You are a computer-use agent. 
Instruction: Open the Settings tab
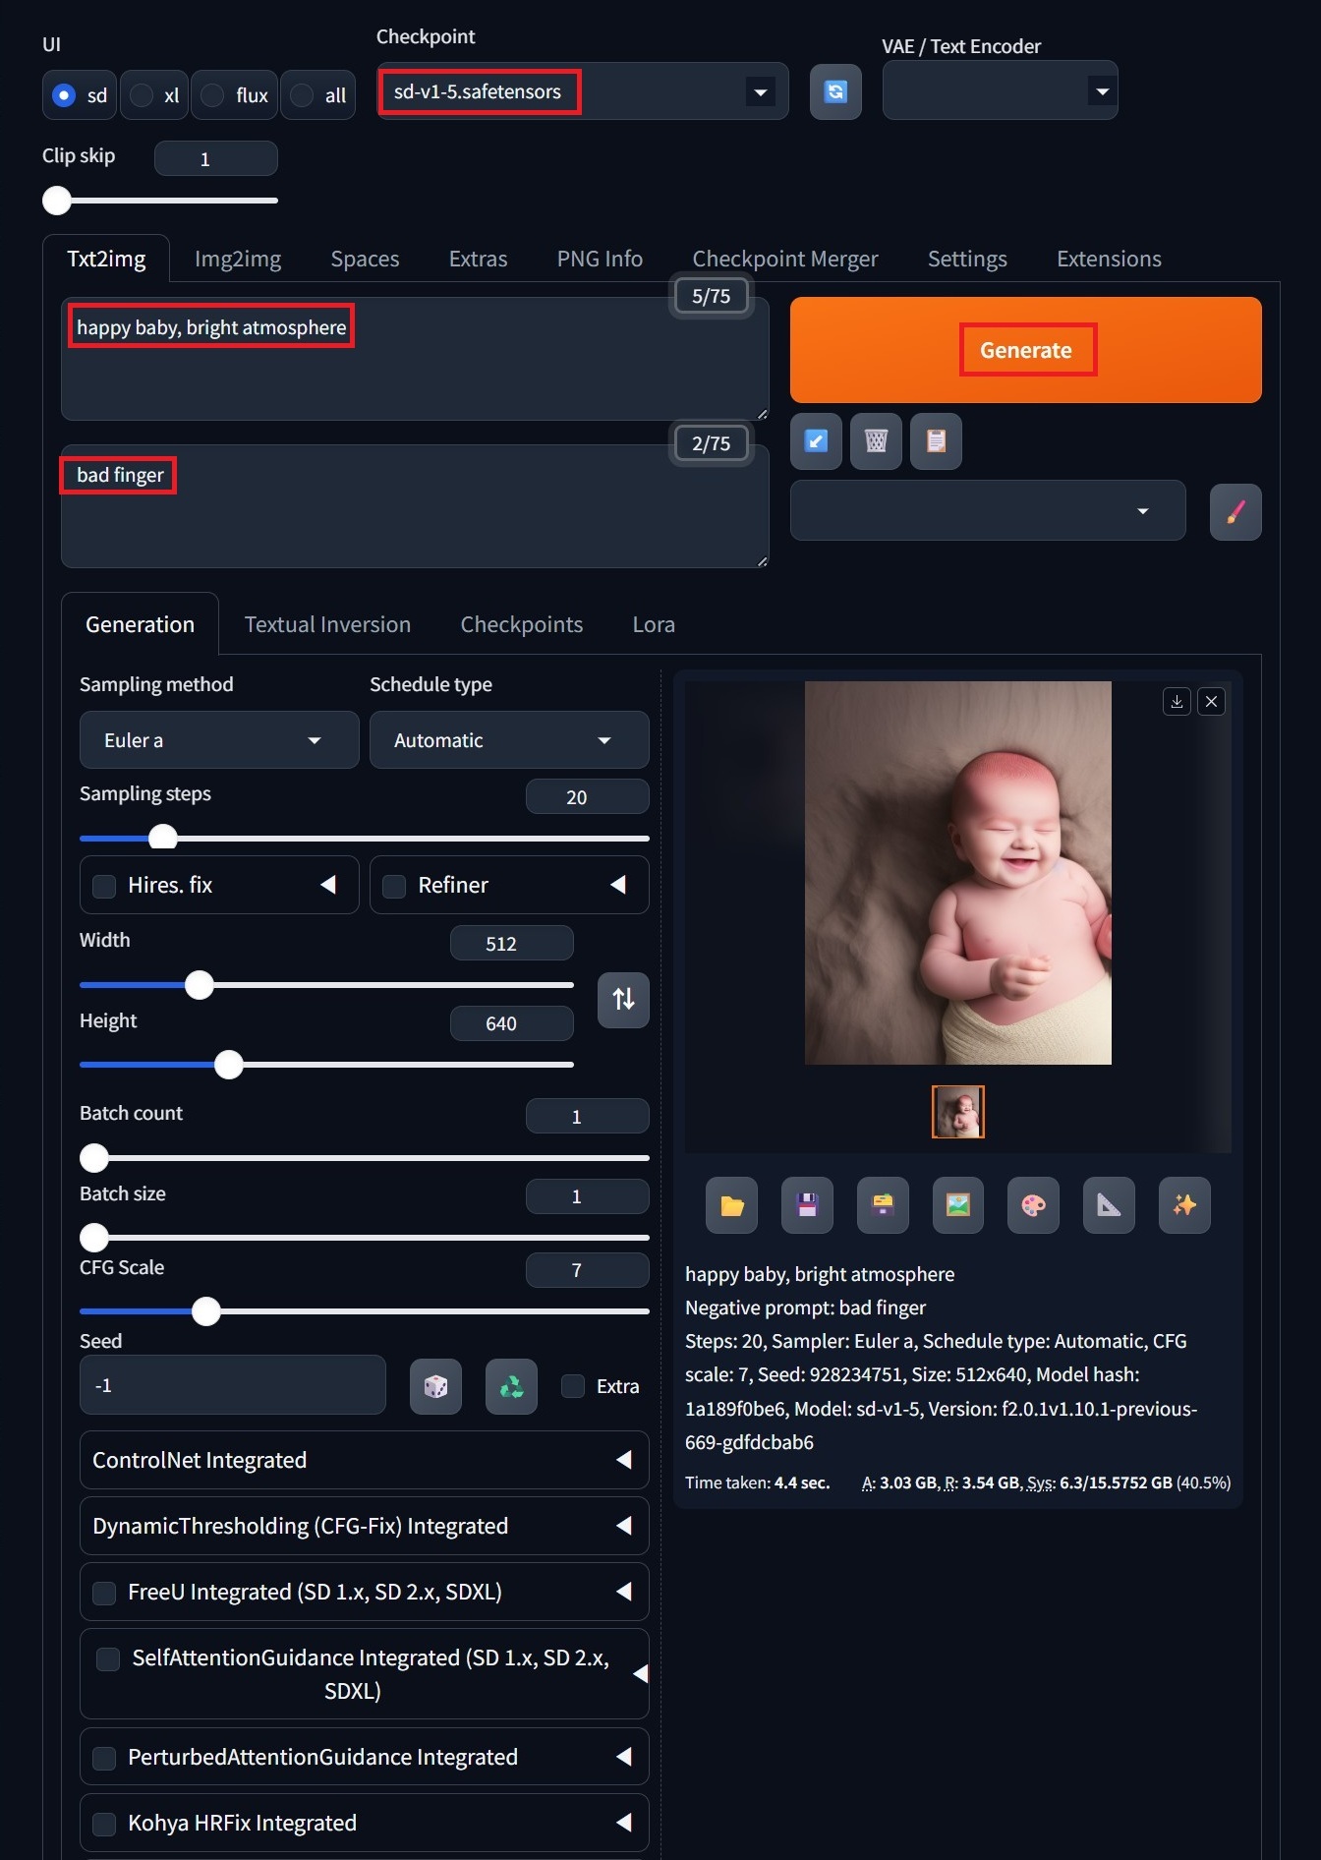click(x=967, y=259)
